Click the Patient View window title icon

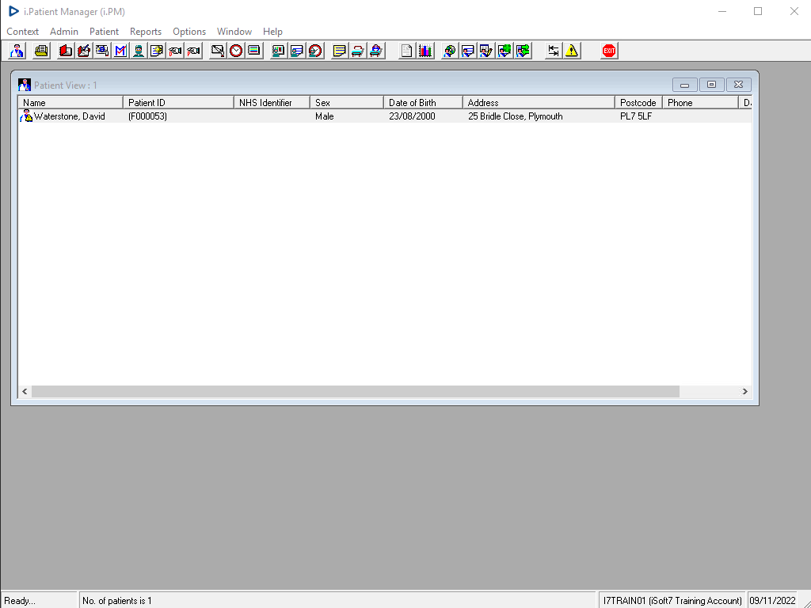coord(25,85)
